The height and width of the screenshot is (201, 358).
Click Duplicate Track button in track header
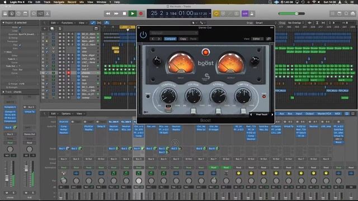point(52,28)
